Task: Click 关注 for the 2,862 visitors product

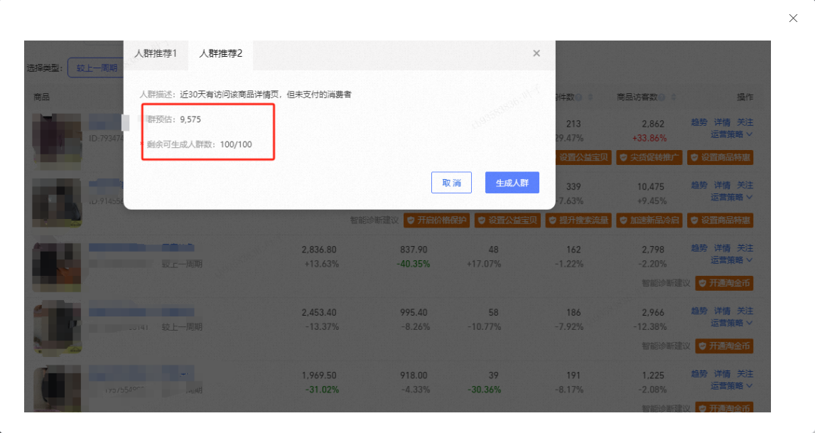Action: coord(745,122)
